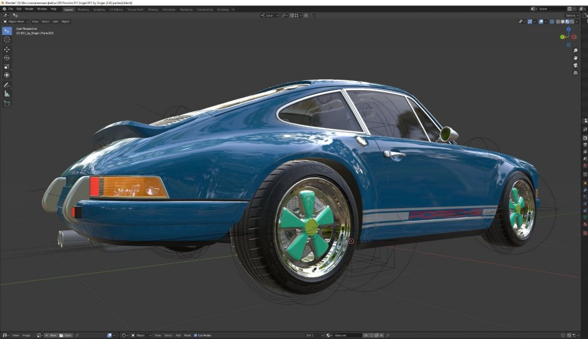This screenshot has height=339, width=588.
Task: Select the Cursor tool in the toolbar
Action: click(7, 40)
